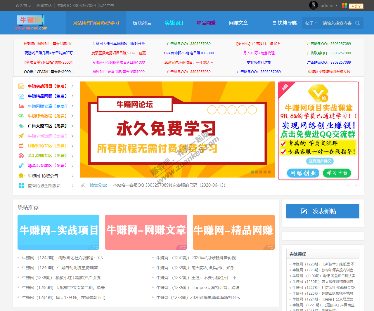Viewport: 374px width, 311px height.
Task: Click the pencil icon on 发表新帖
Action: click(304, 211)
